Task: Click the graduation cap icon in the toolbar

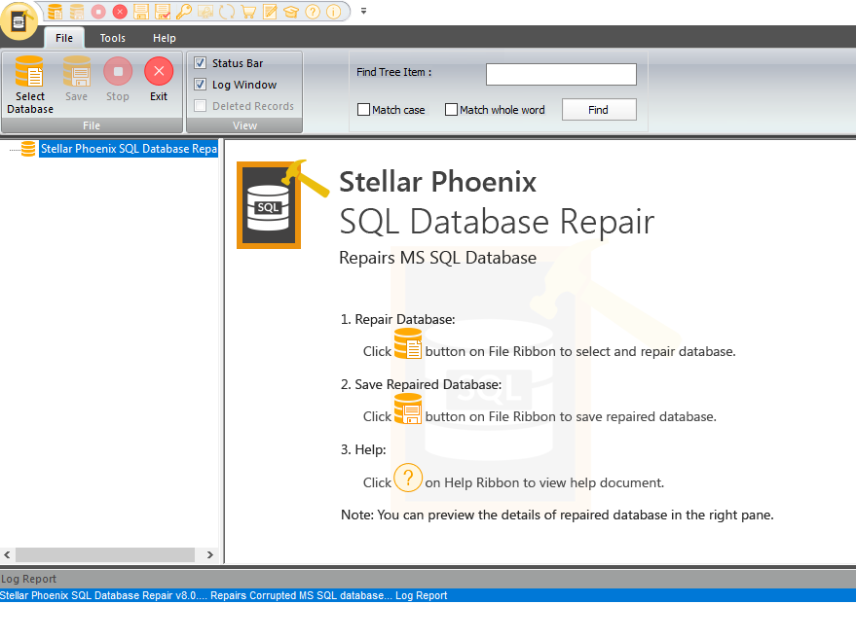Action: [x=291, y=12]
